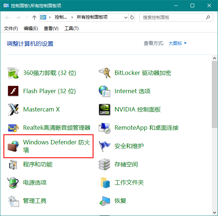Click the 搜索控制面板 search field
This screenshot has width=218, height=216.
click(x=176, y=18)
